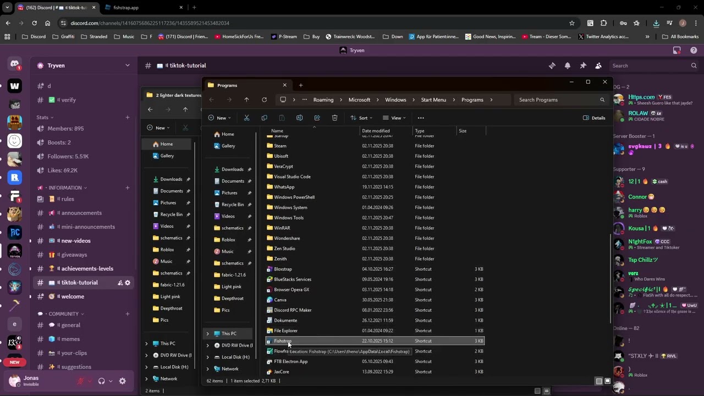Collapse the COMMUNITY channel category
704x396 pixels.
click(61, 314)
